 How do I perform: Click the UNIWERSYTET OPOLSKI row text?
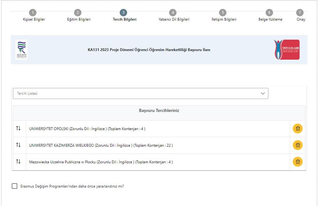tap(87, 129)
